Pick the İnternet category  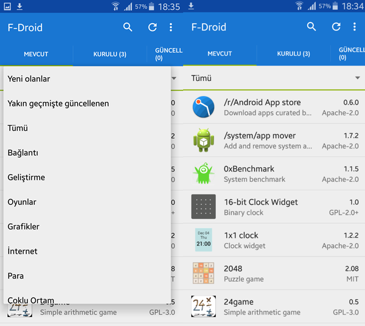point(87,251)
